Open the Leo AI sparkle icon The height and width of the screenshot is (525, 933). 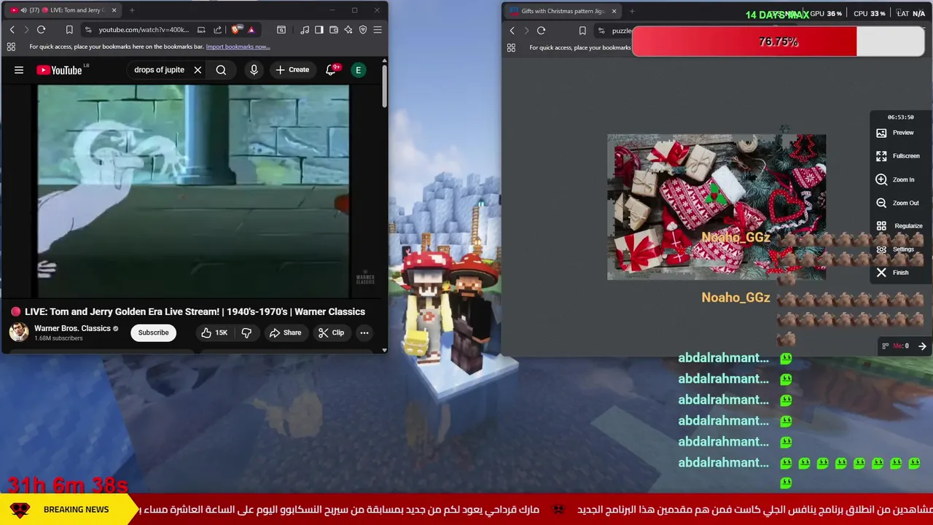tap(348, 30)
